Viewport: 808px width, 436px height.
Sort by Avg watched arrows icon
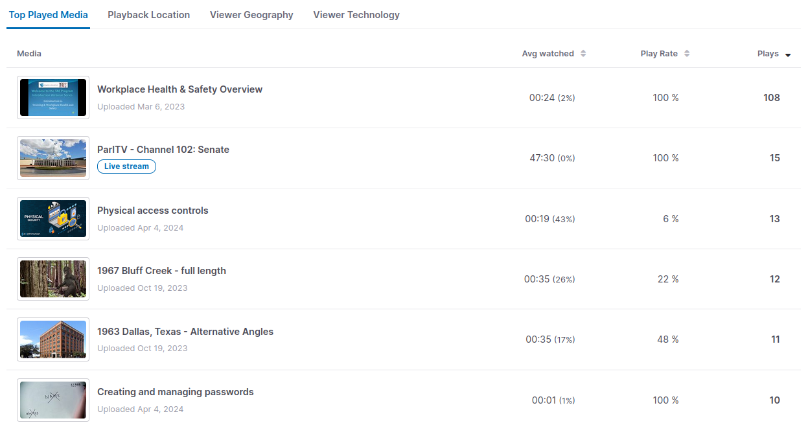pyautogui.click(x=583, y=54)
